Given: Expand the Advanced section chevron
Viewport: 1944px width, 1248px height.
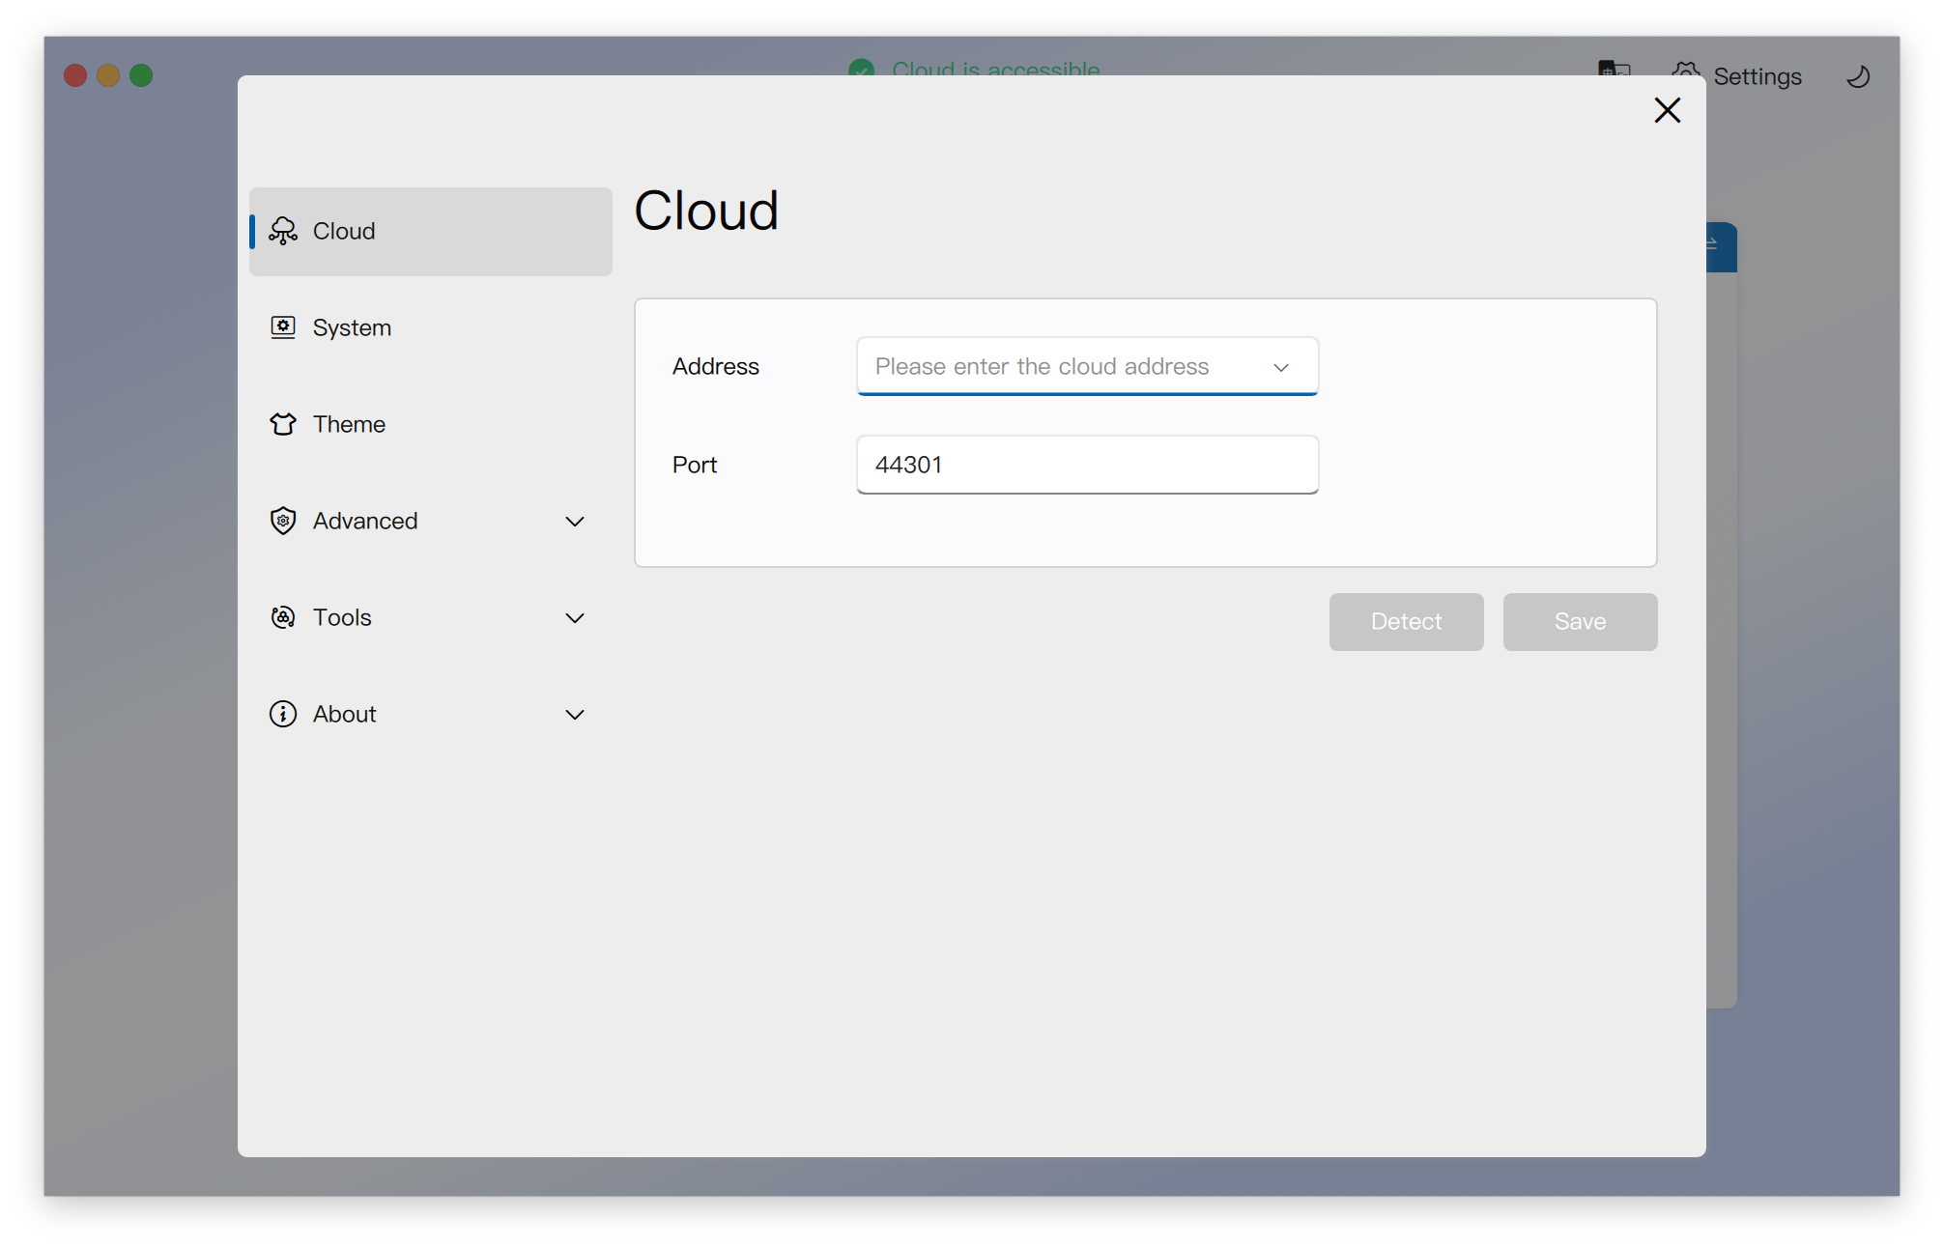Looking at the screenshot, I should 575,522.
